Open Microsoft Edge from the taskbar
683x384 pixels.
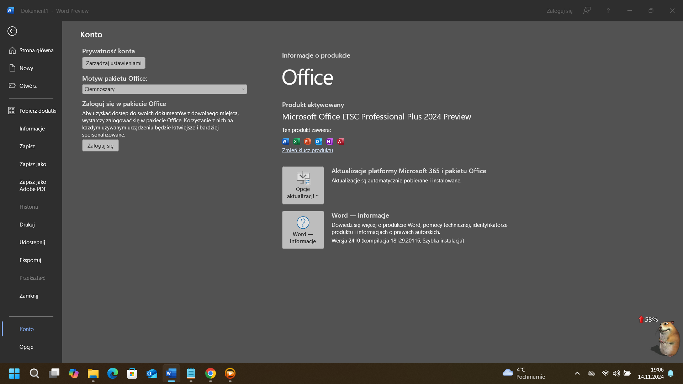[x=113, y=373]
